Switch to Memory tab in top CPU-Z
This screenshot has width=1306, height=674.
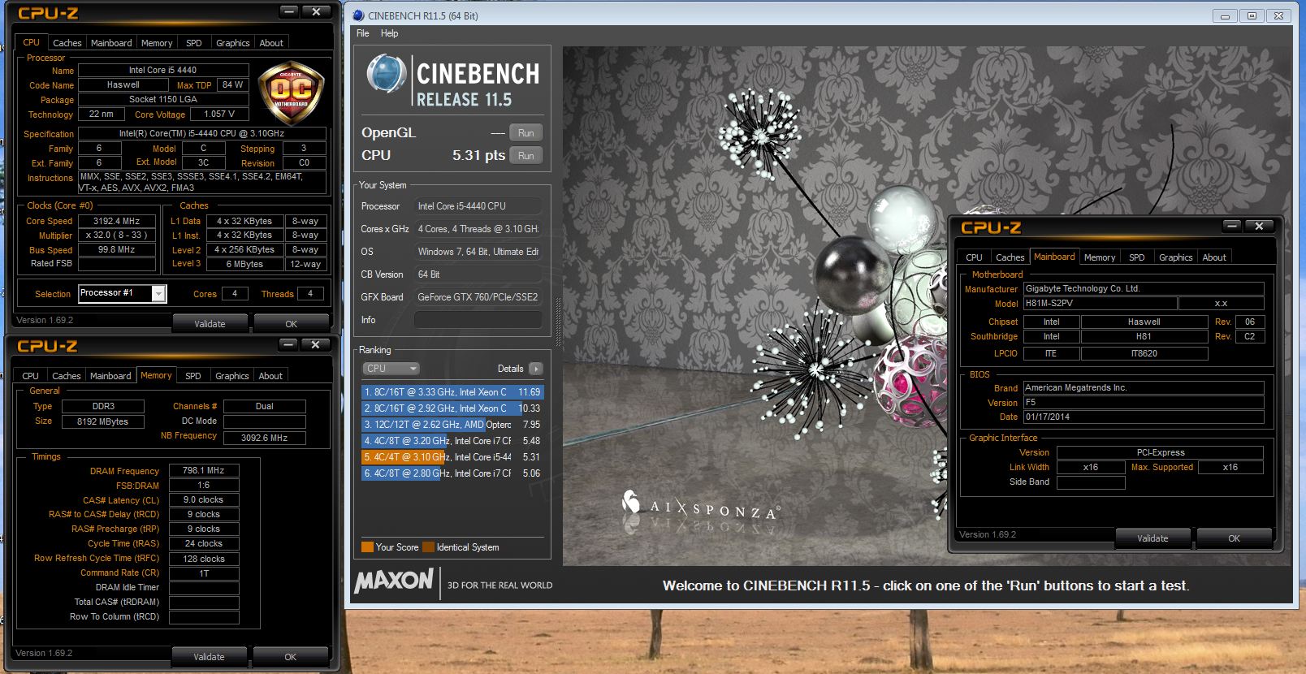(157, 43)
